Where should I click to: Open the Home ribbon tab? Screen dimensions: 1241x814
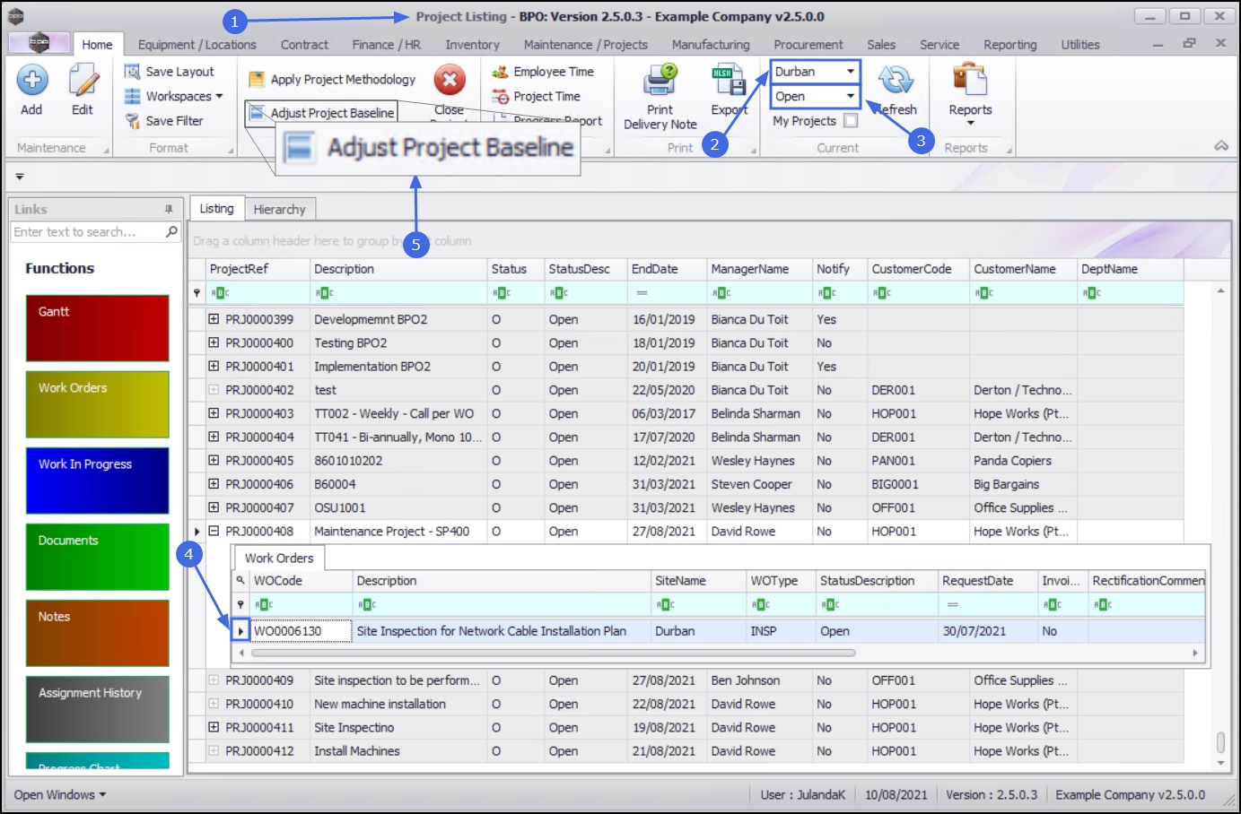coord(97,45)
